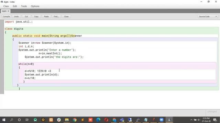220x123 pixels.
Task: Open Sublime Text from the taskbar
Action: click(x=82, y=120)
